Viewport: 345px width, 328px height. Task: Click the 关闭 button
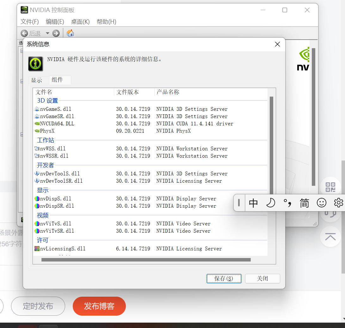point(262,278)
